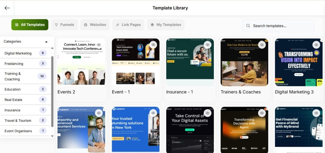Click eye icon on MyBrand financial template

316,113
